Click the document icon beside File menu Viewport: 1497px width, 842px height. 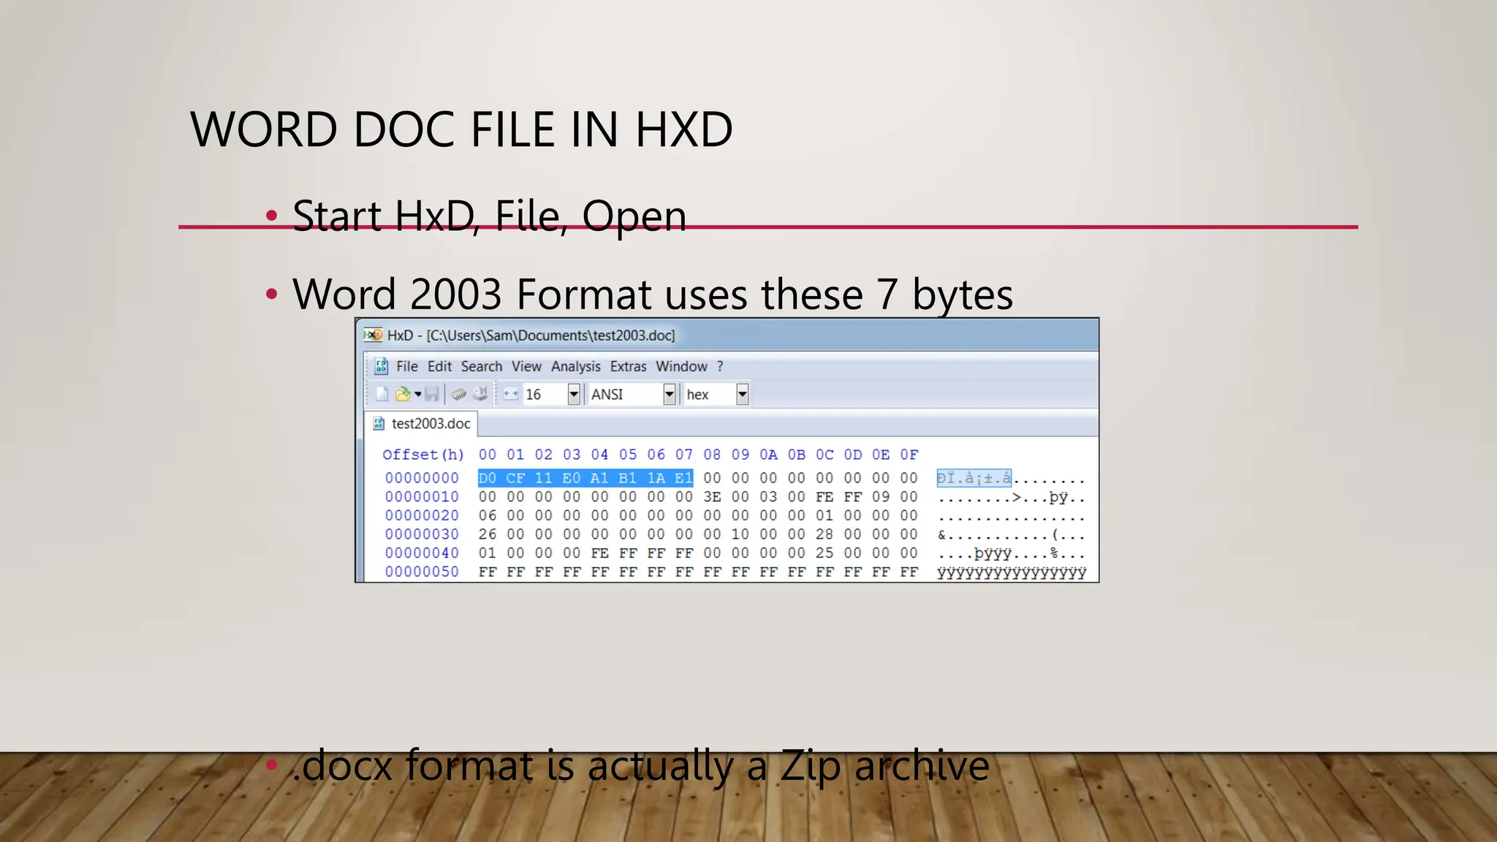point(381,366)
